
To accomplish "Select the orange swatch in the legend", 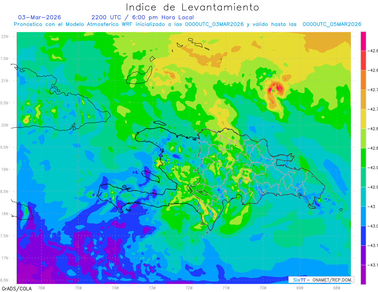I will pyautogui.click(x=363, y=80).
